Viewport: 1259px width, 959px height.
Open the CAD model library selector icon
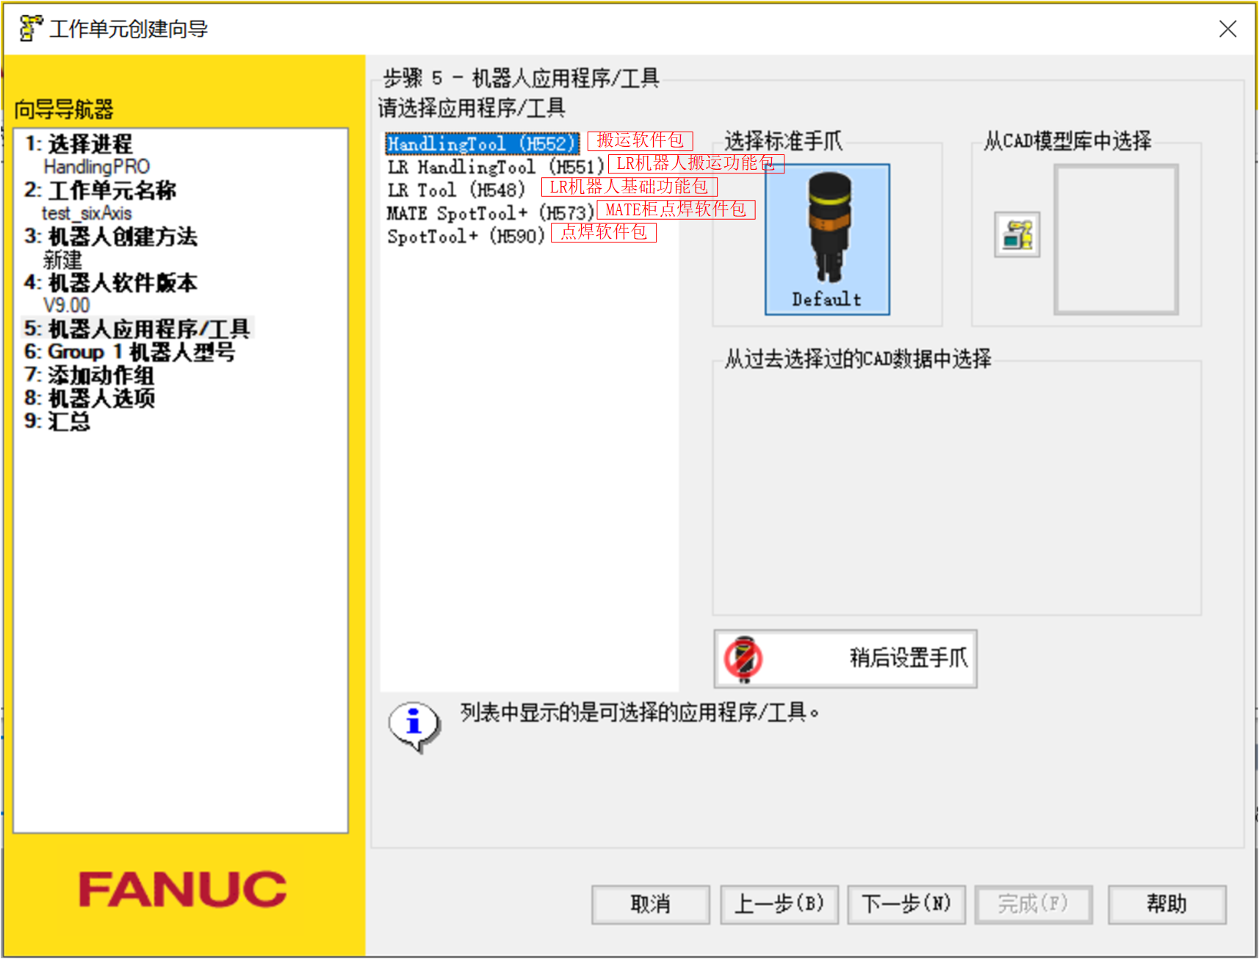pyautogui.click(x=1017, y=234)
